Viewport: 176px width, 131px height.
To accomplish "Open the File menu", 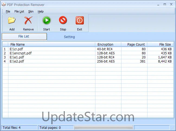I will point(8,11).
